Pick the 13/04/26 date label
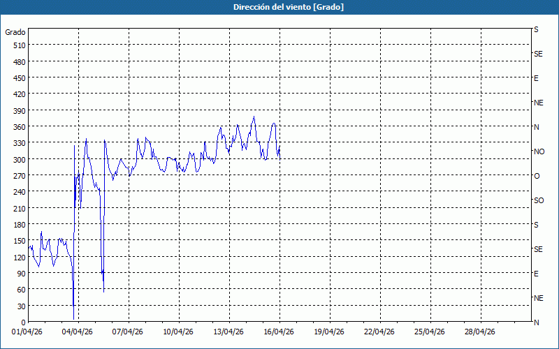The height and width of the screenshot is (349, 559). (229, 332)
